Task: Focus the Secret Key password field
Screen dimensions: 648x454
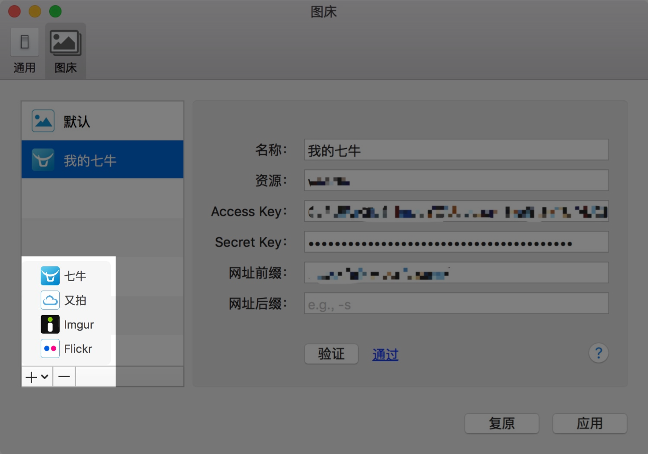Action: [x=456, y=242]
